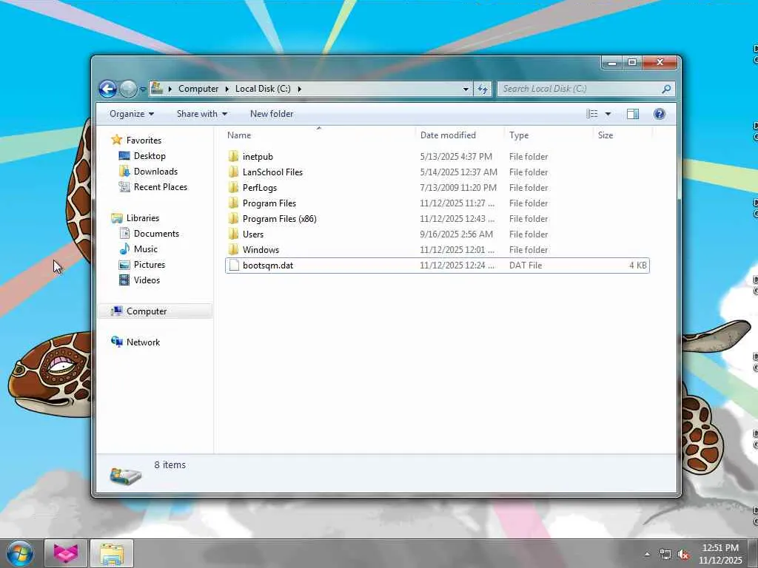
Task: Sort by the Size column
Action: coord(622,135)
